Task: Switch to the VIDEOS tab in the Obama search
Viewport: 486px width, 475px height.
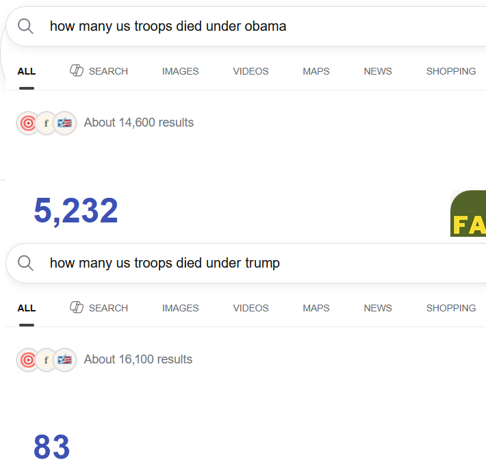Action: tap(251, 71)
